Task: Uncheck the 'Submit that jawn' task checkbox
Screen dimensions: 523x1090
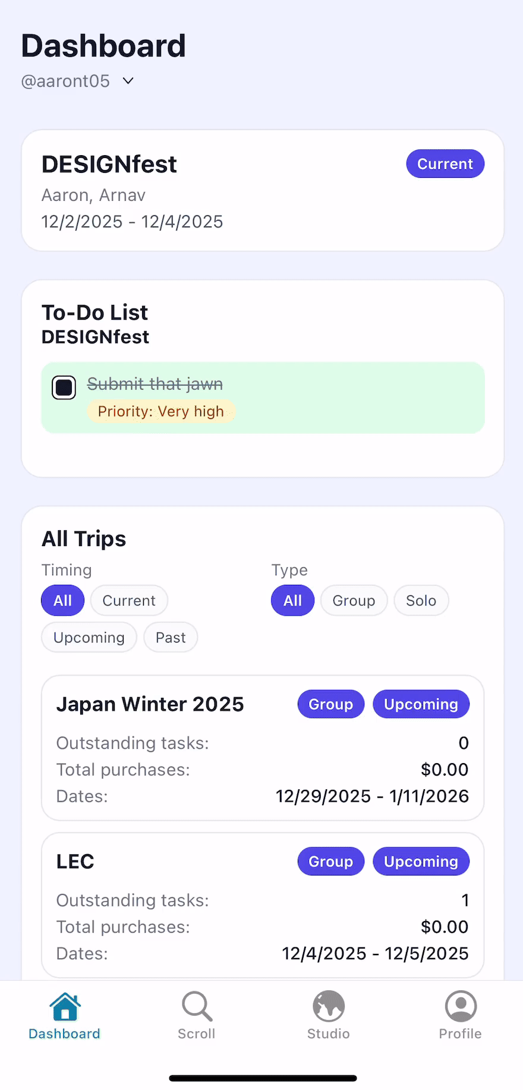Action: [64, 388]
